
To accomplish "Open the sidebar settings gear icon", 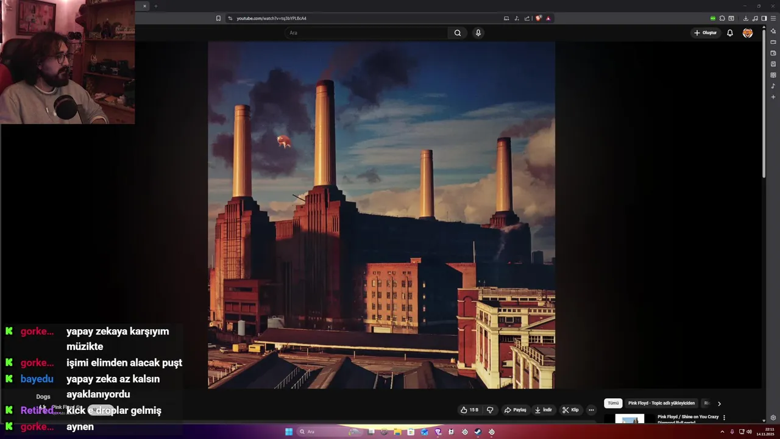I will 773,418.
